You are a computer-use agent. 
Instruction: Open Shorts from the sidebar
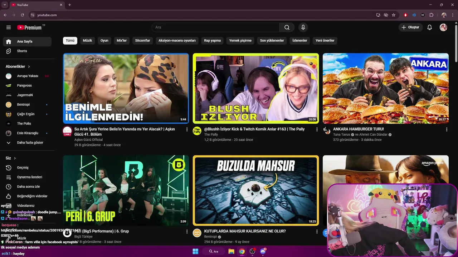tap(27, 51)
